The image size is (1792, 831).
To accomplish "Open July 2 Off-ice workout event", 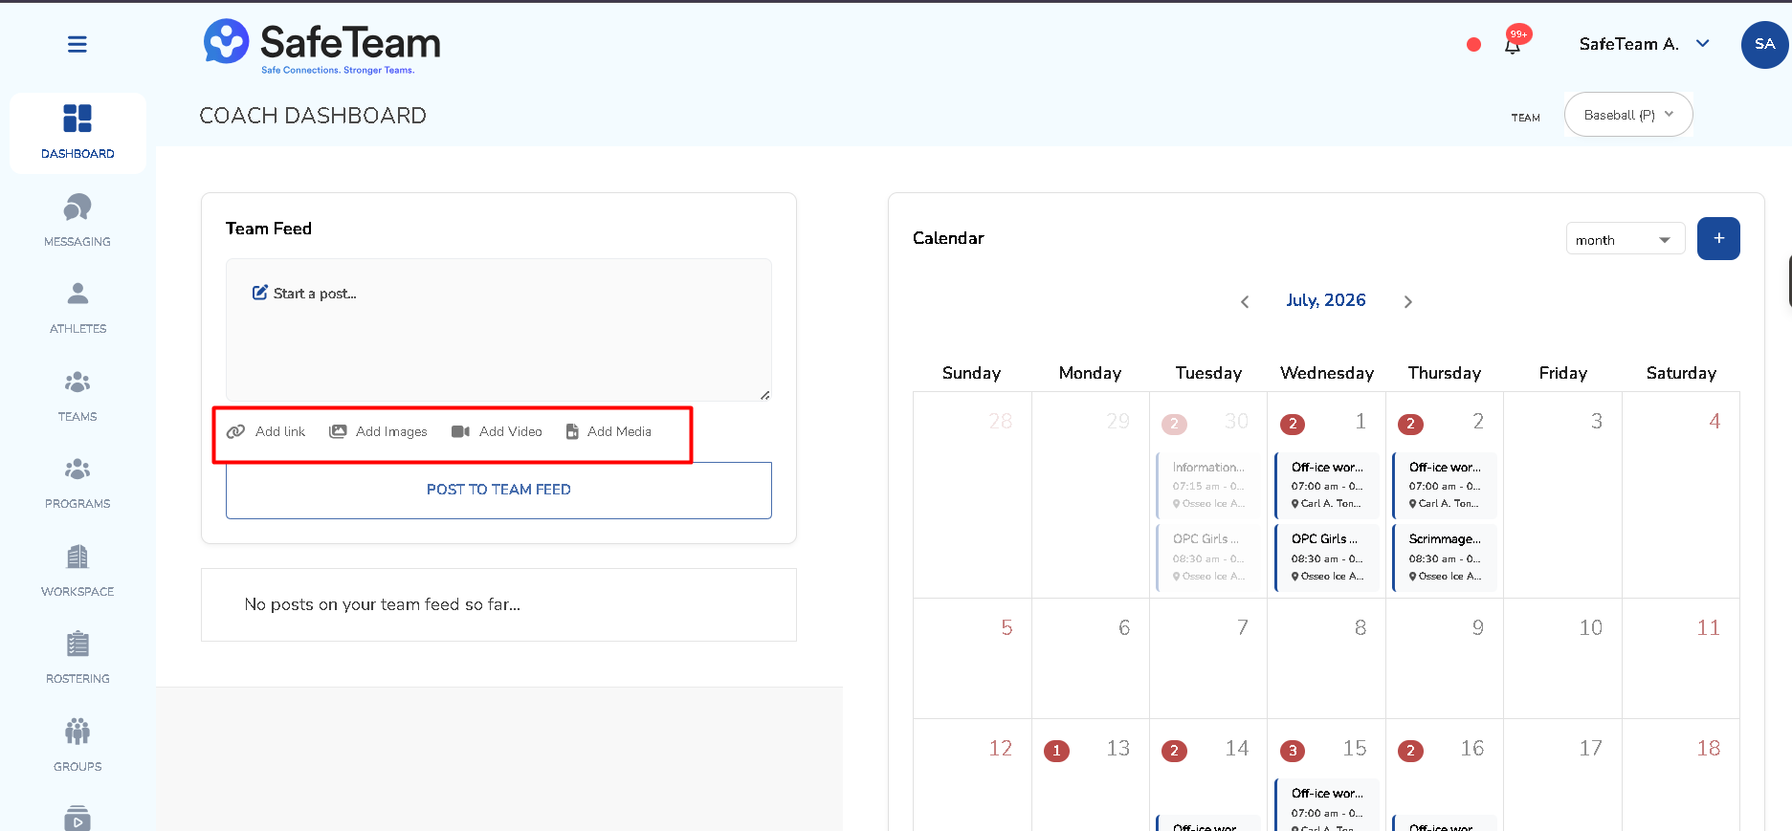I will pyautogui.click(x=1445, y=485).
